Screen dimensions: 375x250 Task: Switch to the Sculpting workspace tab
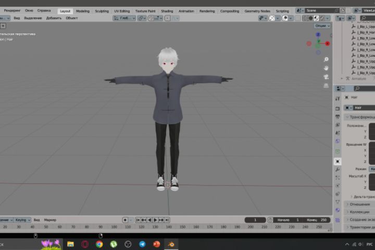pyautogui.click(x=102, y=11)
